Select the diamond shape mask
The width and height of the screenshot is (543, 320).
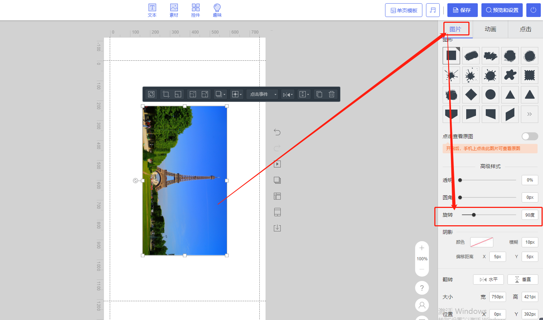tap(471, 95)
